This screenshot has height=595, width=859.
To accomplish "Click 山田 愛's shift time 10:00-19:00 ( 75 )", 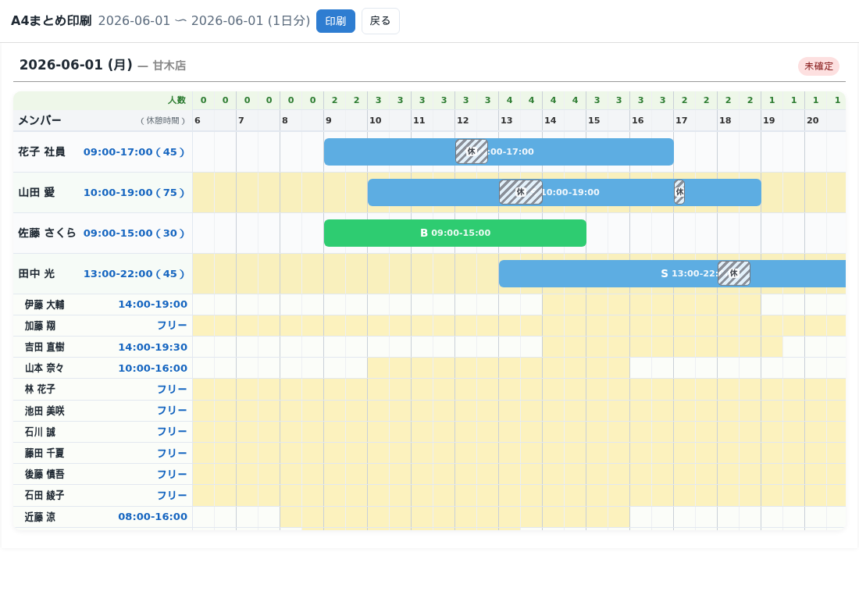I will click(134, 192).
